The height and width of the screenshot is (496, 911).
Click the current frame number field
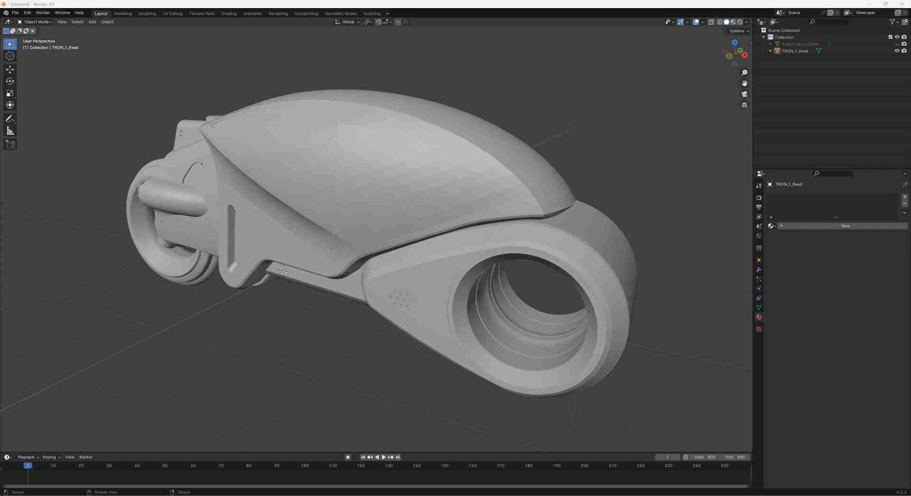coord(667,457)
